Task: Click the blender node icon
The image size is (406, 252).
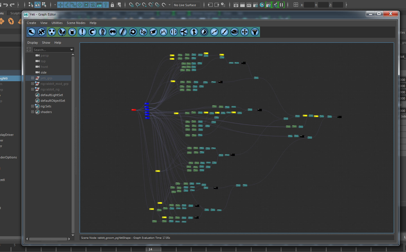Action: pyautogui.click(x=103, y=32)
